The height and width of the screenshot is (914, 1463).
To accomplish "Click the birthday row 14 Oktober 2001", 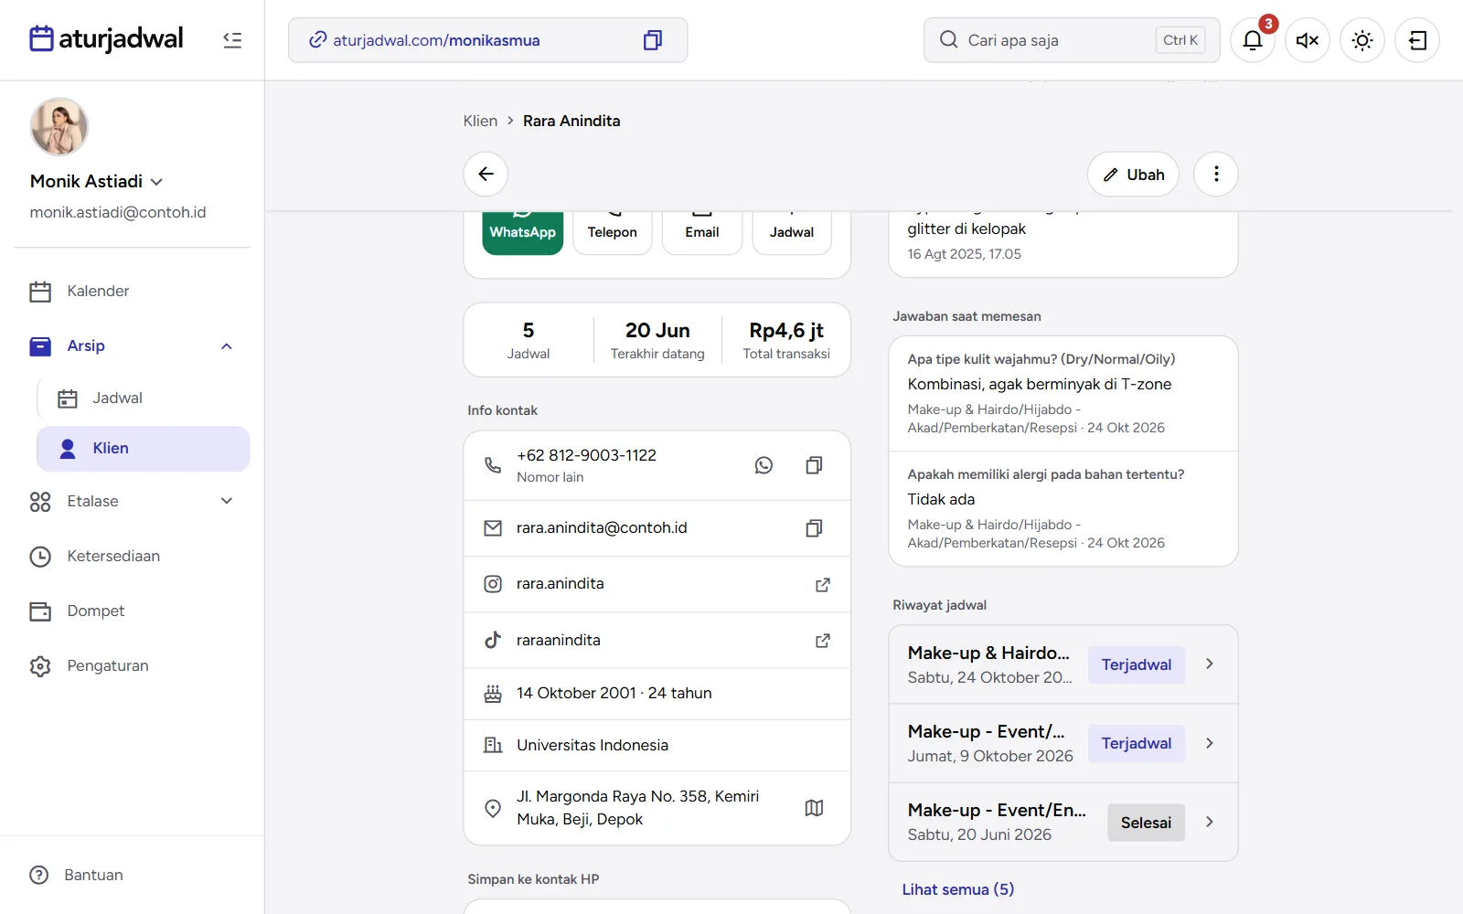I will point(657,694).
